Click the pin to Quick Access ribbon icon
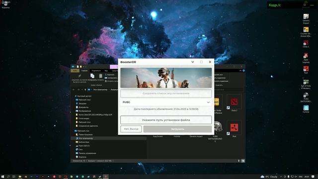Viewport: 318px width, 179px height. point(79,76)
